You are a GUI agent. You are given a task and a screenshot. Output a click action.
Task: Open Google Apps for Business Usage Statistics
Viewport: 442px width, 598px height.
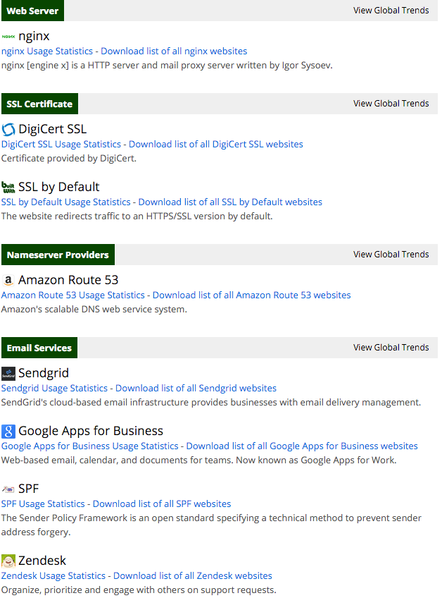[x=90, y=446]
